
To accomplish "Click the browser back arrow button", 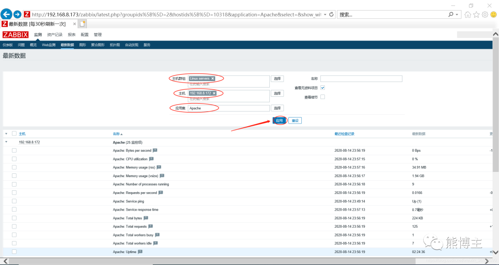I will (6, 14).
